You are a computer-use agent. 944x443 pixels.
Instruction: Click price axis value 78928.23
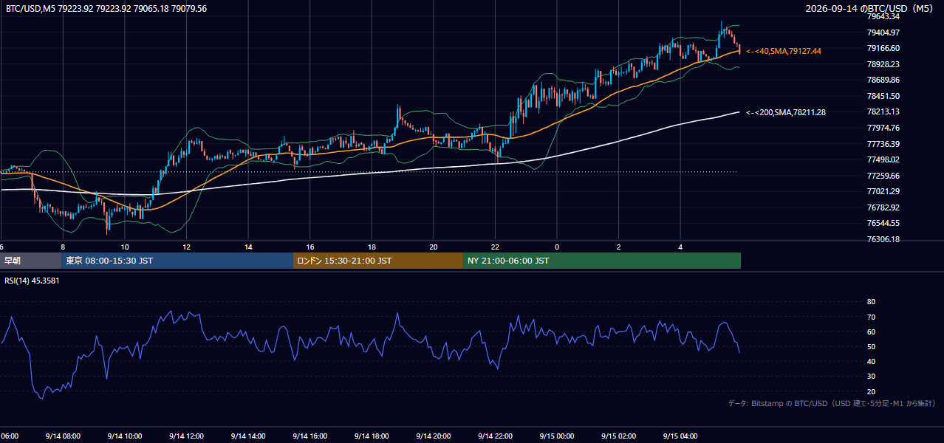883,64
